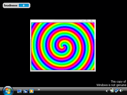Click the 'Windows is not genuine' text
Viewport: 127px width, 95px height.
(111, 85)
